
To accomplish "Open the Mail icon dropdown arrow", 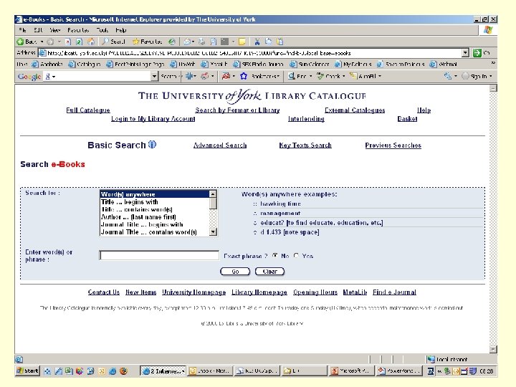I will [193, 42].
